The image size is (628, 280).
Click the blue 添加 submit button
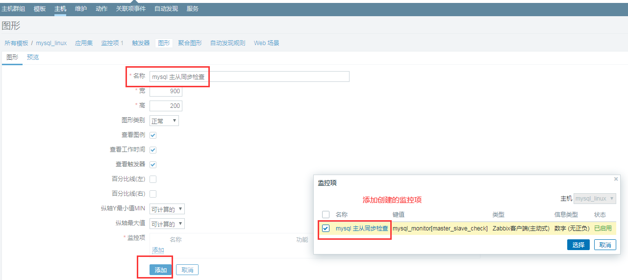click(161, 270)
